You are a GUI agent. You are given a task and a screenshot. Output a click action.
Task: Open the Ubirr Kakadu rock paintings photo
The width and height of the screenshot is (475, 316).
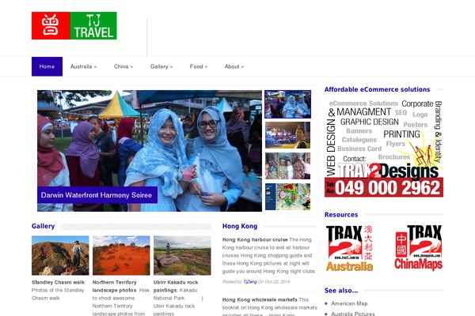coord(182,255)
